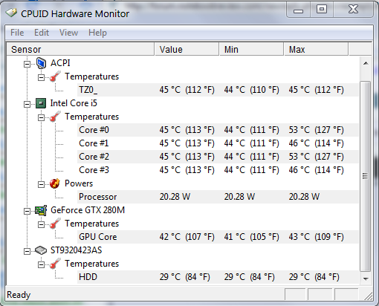This screenshot has height=306, width=379.
Task: Click the Min column header
Action: point(251,49)
